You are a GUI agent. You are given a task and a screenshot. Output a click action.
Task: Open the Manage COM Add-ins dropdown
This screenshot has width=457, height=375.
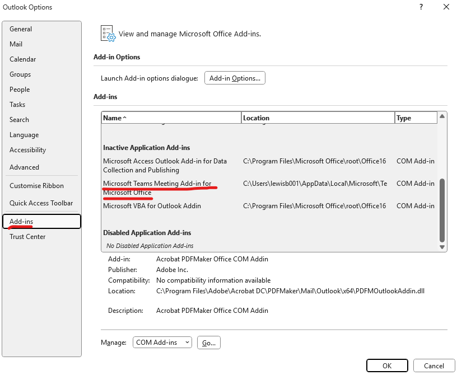162,343
